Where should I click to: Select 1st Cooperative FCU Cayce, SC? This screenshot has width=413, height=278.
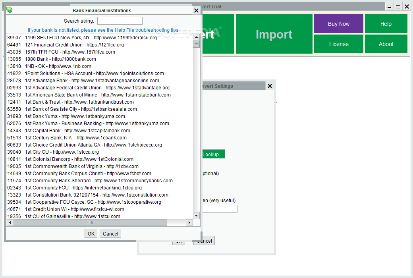(100, 202)
